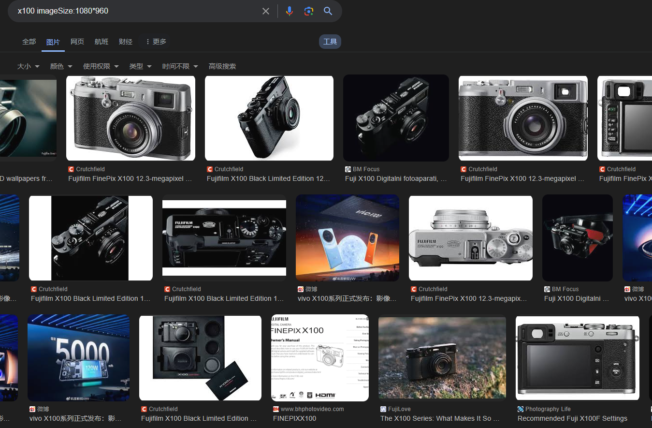Click 微博 icon under moon poster
The width and height of the screenshot is (652, 428).
click(301, 289)
